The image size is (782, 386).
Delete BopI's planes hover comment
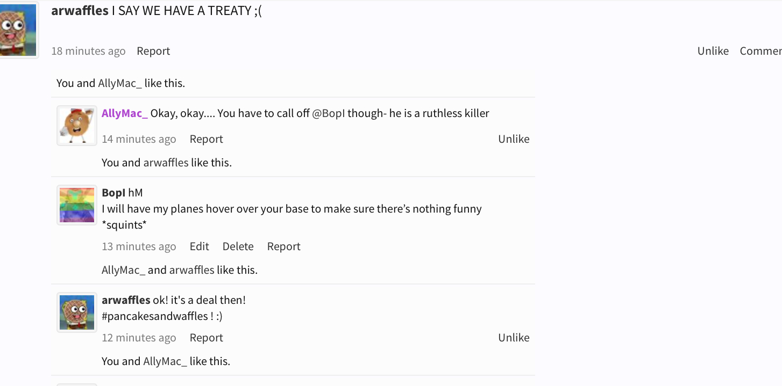pyautogui.click(x=238, y=246)
